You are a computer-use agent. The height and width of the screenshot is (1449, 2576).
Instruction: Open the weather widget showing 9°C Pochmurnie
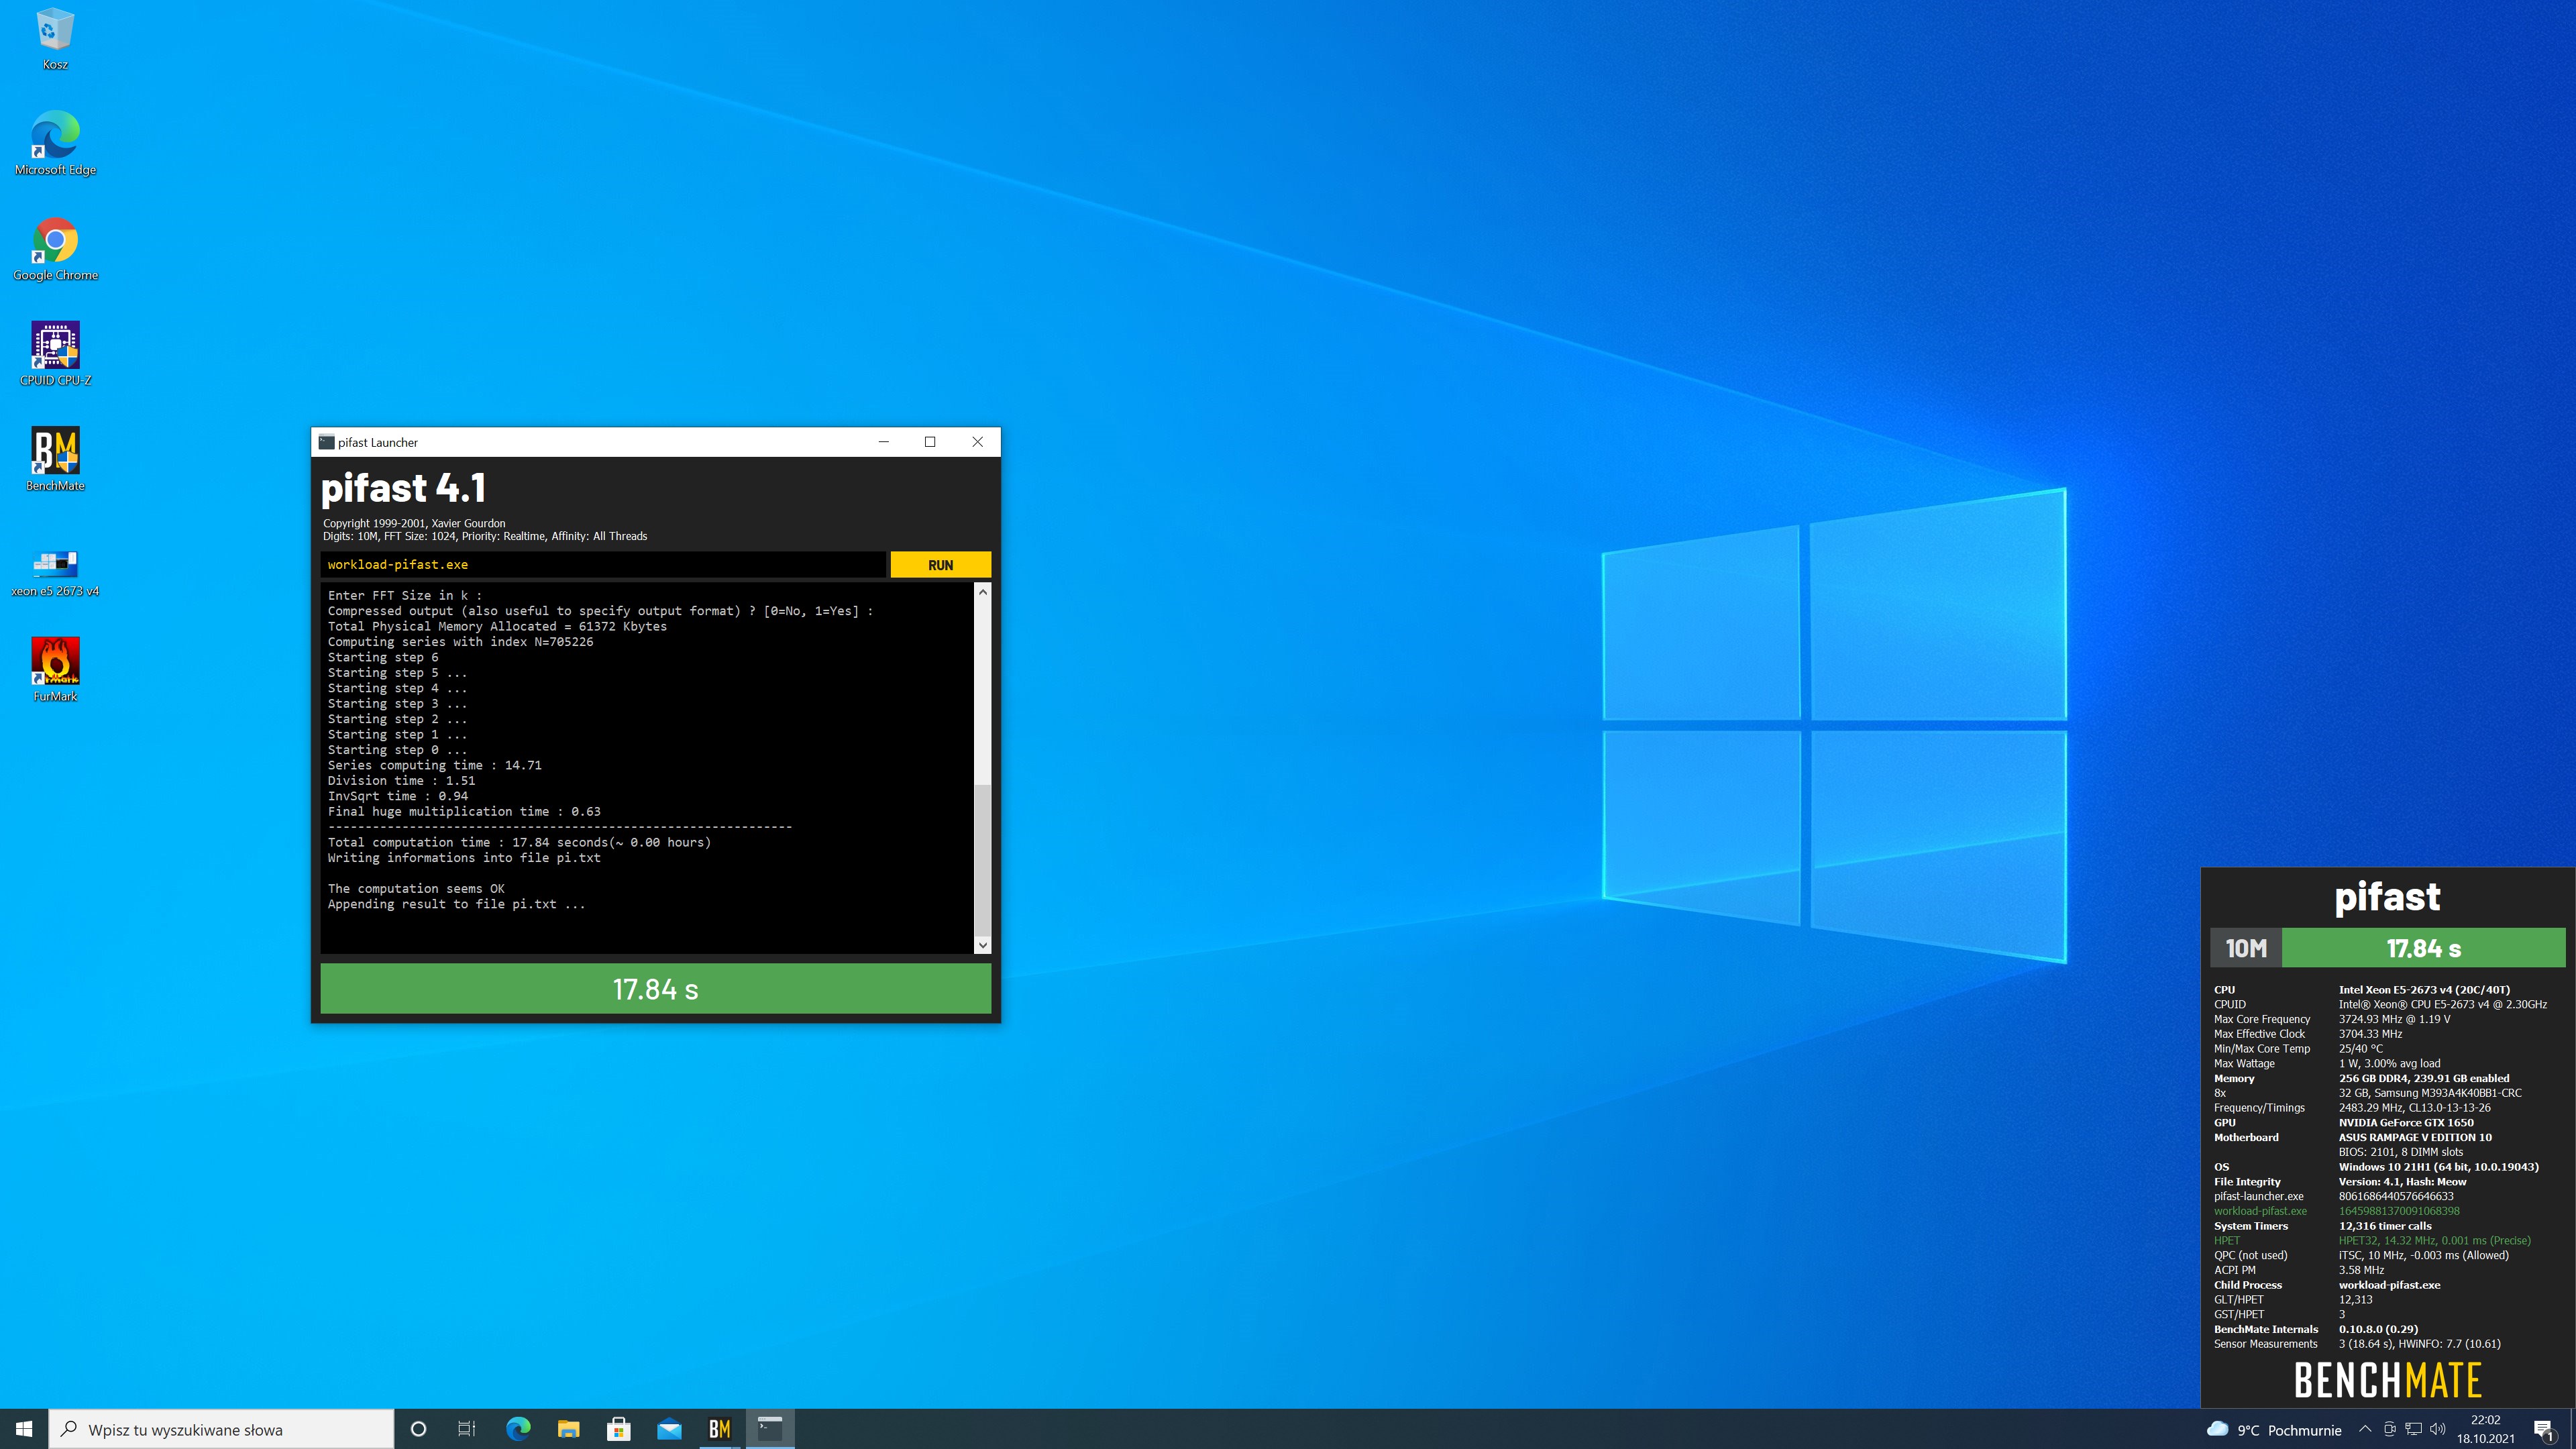(x=2274, y=1429)
